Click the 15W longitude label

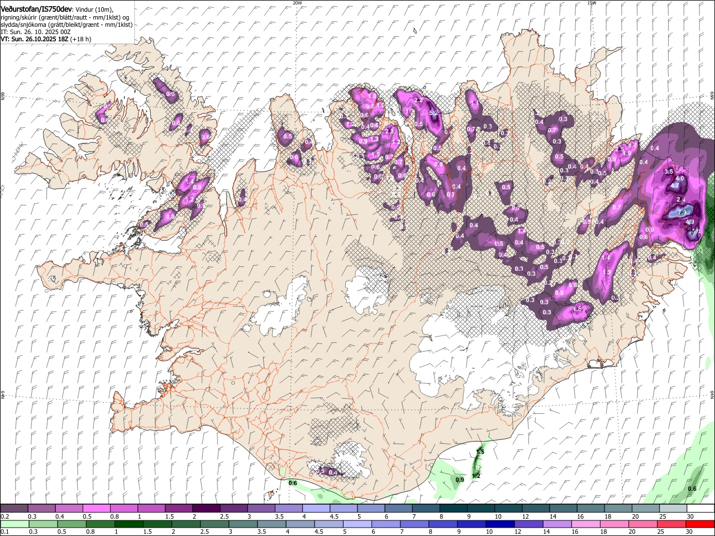[592, 3]
